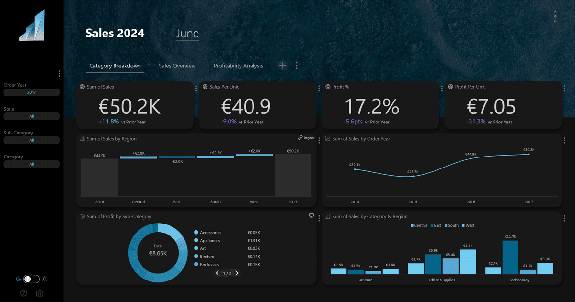575x302 pixels.
Task: Open the three-dot menu beside the tabs
Action: tap(297, 66)
